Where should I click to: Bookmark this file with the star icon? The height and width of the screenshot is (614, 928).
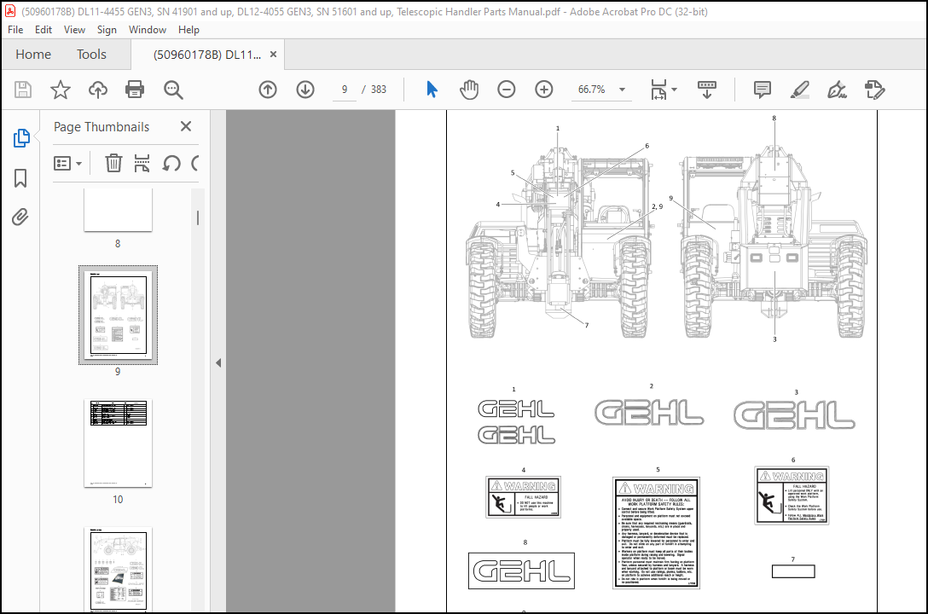click(x=61, y=90)
